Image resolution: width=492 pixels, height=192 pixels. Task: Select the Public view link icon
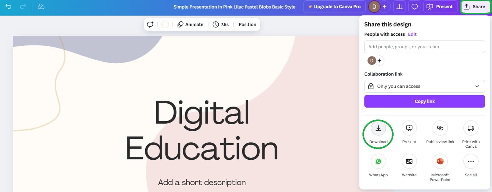440,128
